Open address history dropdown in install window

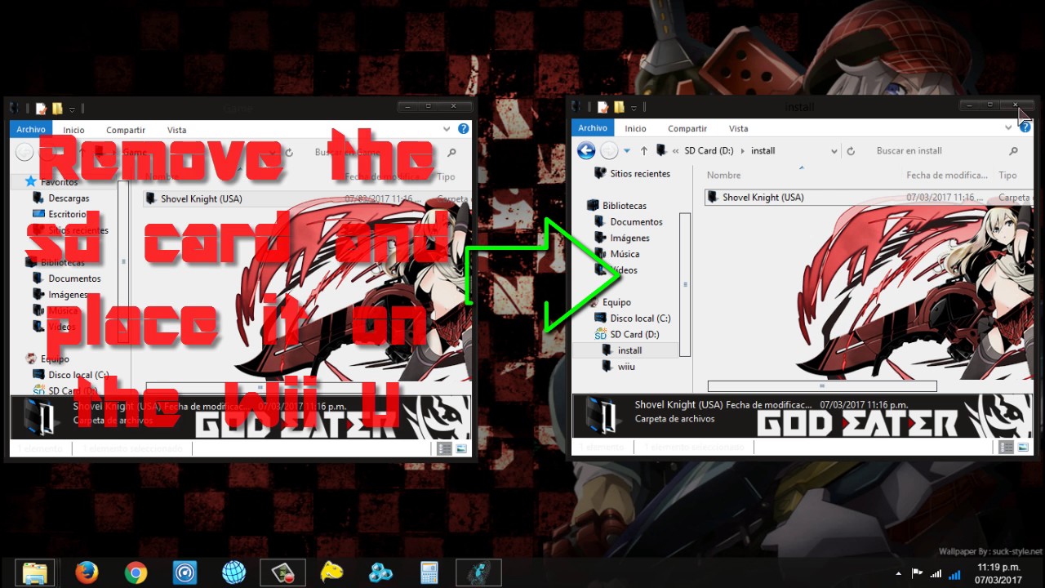(834, 151)
